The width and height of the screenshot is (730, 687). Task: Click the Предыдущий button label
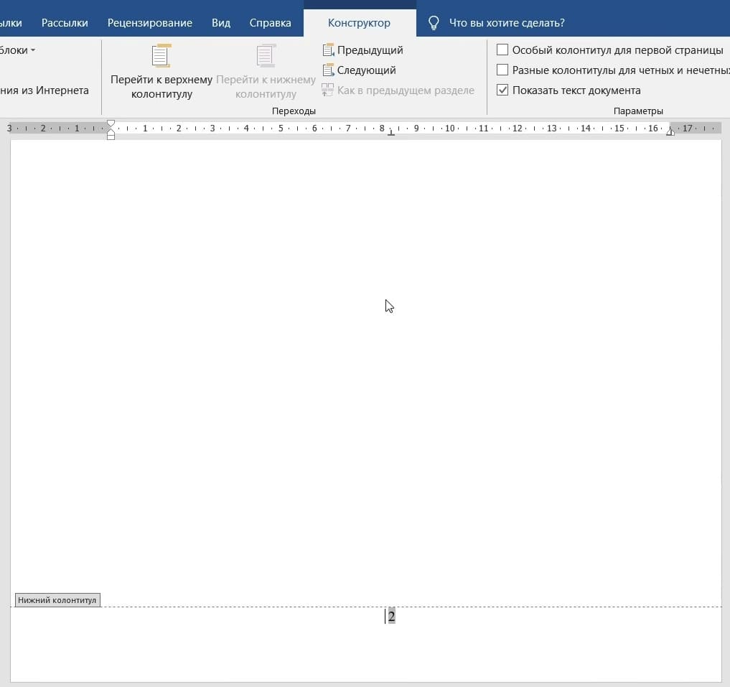tap(370, 50)
